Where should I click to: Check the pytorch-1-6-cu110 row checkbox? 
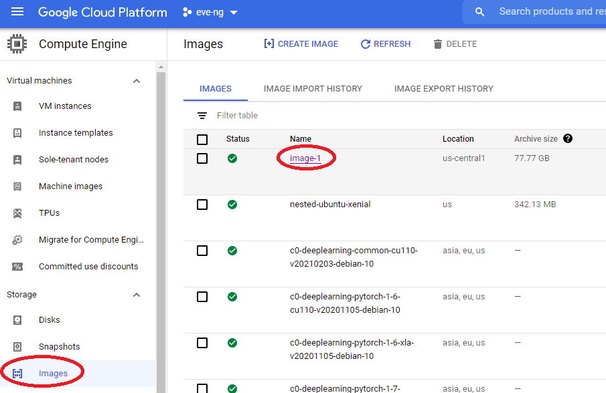pos(202,297)
